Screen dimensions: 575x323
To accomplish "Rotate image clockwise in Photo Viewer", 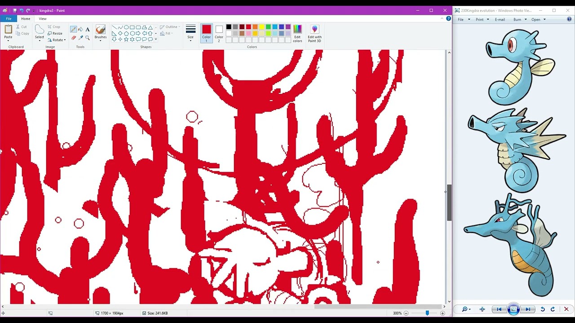I will 553,309.
